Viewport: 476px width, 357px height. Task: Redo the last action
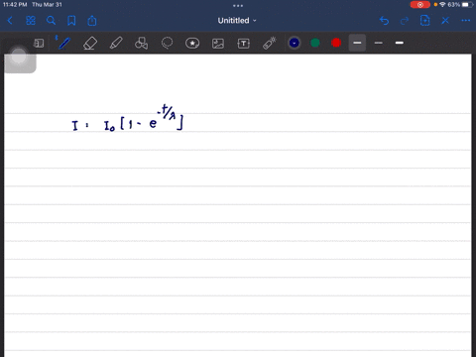pyautogui.click(x=405, y=21)
